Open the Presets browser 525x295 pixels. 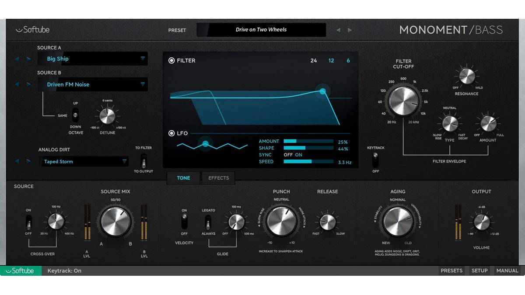click(451, 271)
